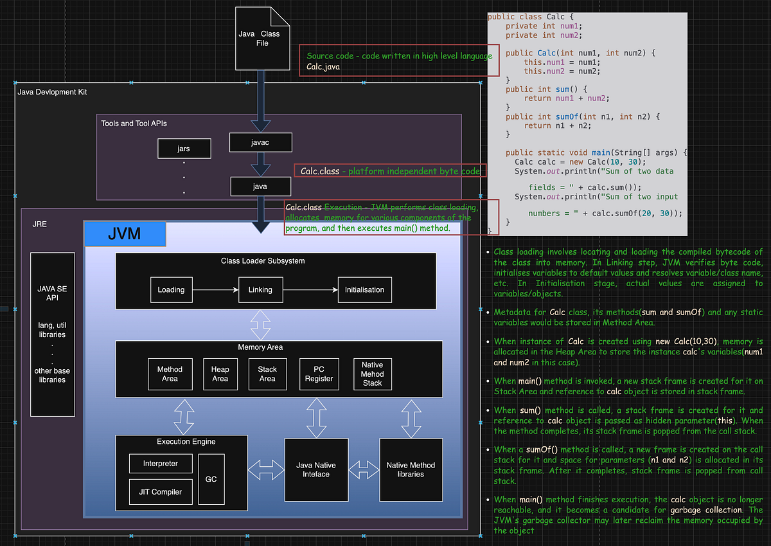Select the java launcher box
The height and width of the screenshot is (546, 771).
260,186
